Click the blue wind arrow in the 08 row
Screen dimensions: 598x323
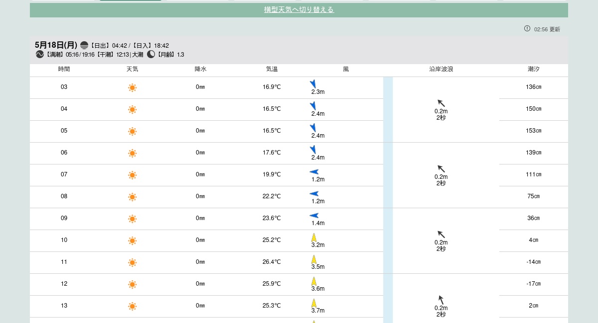(314, 194)
